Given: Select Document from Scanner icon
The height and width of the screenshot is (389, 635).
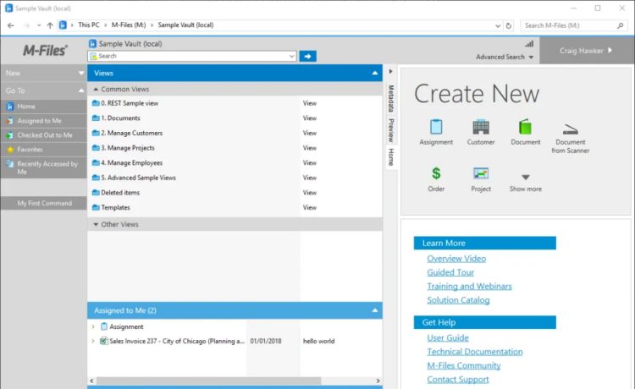Looking at the screenshot, I should pos(571,129).
